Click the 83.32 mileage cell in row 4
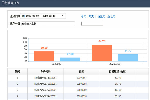This screenshot has height=100, width=150. [x=117, y=96]
